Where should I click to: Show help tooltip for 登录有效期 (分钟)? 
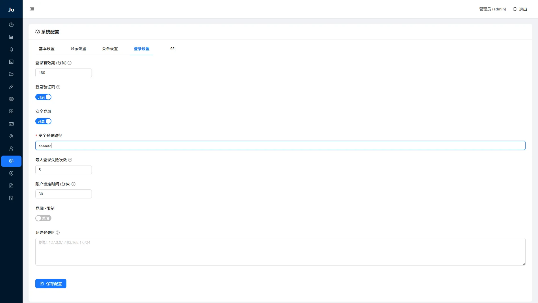click(70, 63)
